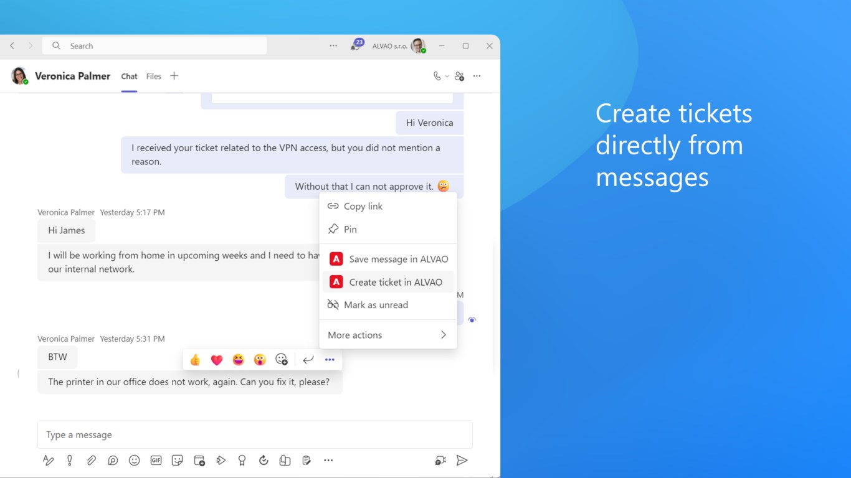Click the Veronica Palmer header name
Image resolution: width=851 pixels, height=478 pixels.
point(72,76)
